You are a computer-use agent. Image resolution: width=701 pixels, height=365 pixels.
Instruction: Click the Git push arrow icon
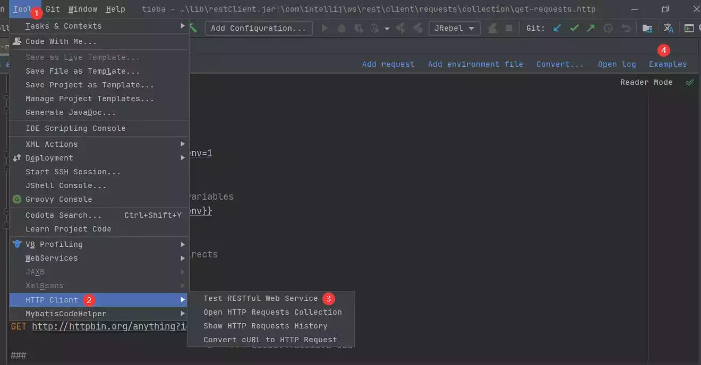[x=591, y=28]
